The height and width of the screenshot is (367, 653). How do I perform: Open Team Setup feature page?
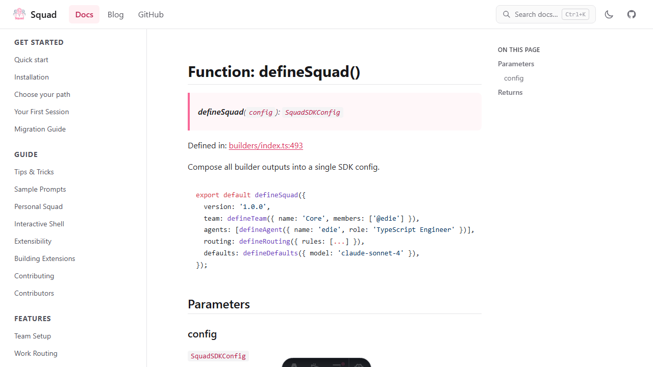(x=33, y=336)
